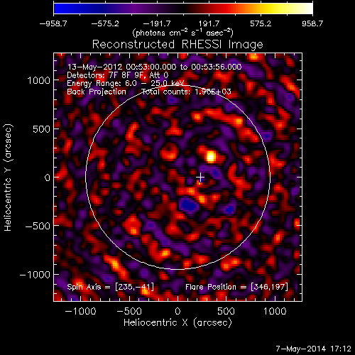The image size is (355, 355).
Task: Click the 'Spin Axis = [235,-41]' label
Action: pos(111,287)
